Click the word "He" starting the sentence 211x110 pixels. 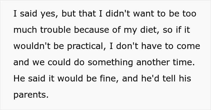click(19, 78)
